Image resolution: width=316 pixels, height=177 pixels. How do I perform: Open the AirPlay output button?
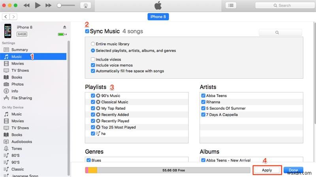tap(85, 6)
